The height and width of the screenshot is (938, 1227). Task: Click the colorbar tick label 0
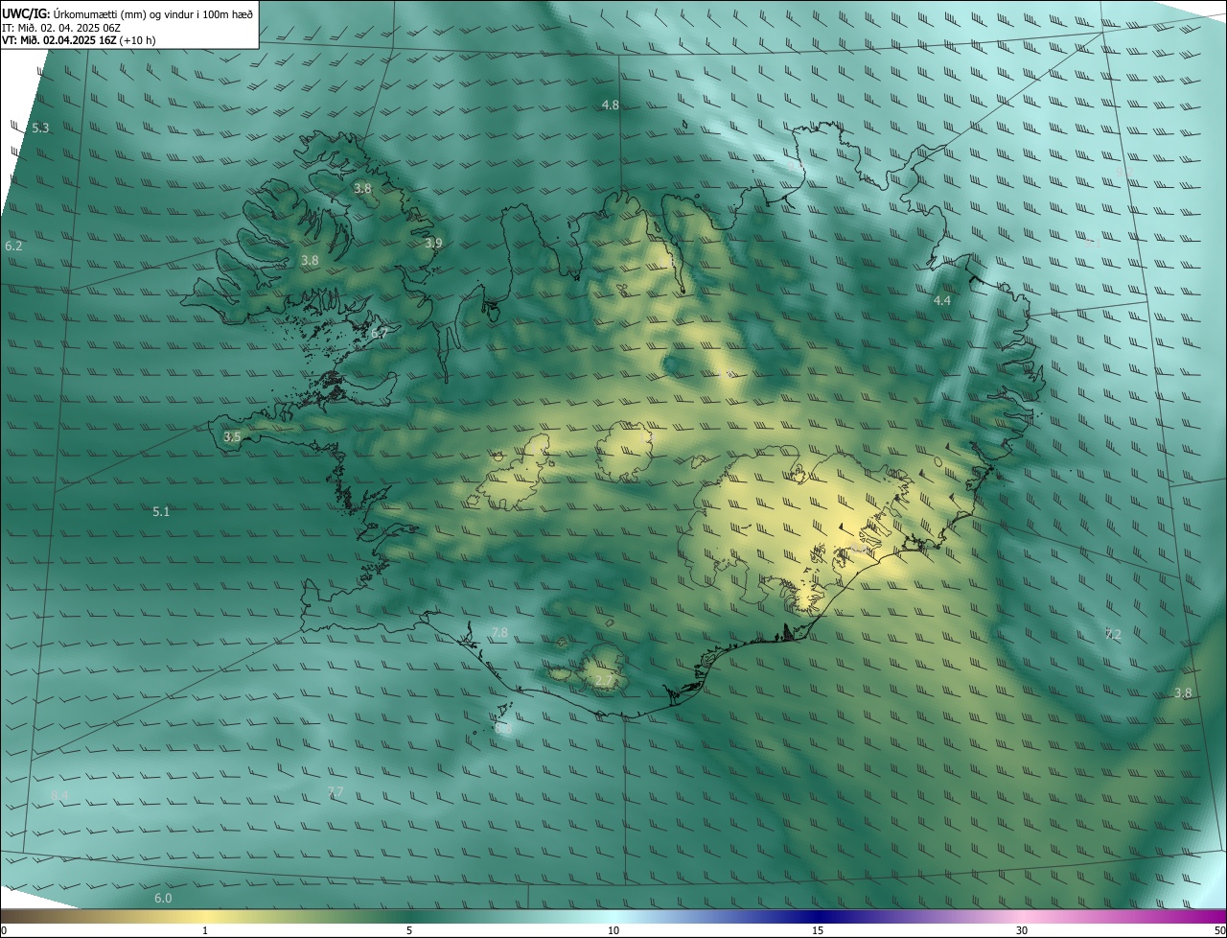click(3, 930)
